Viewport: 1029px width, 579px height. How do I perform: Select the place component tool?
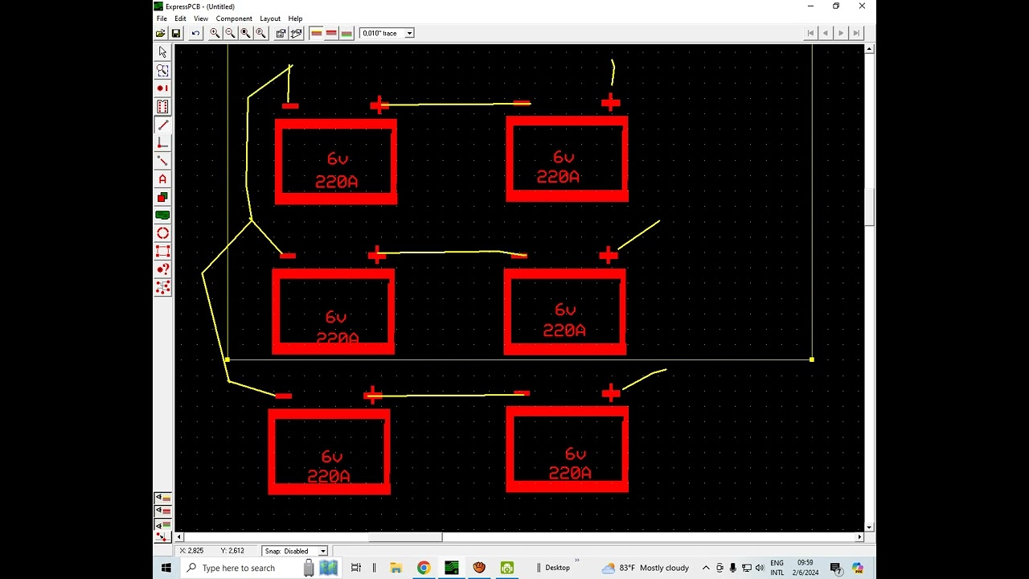pos(162,107)
